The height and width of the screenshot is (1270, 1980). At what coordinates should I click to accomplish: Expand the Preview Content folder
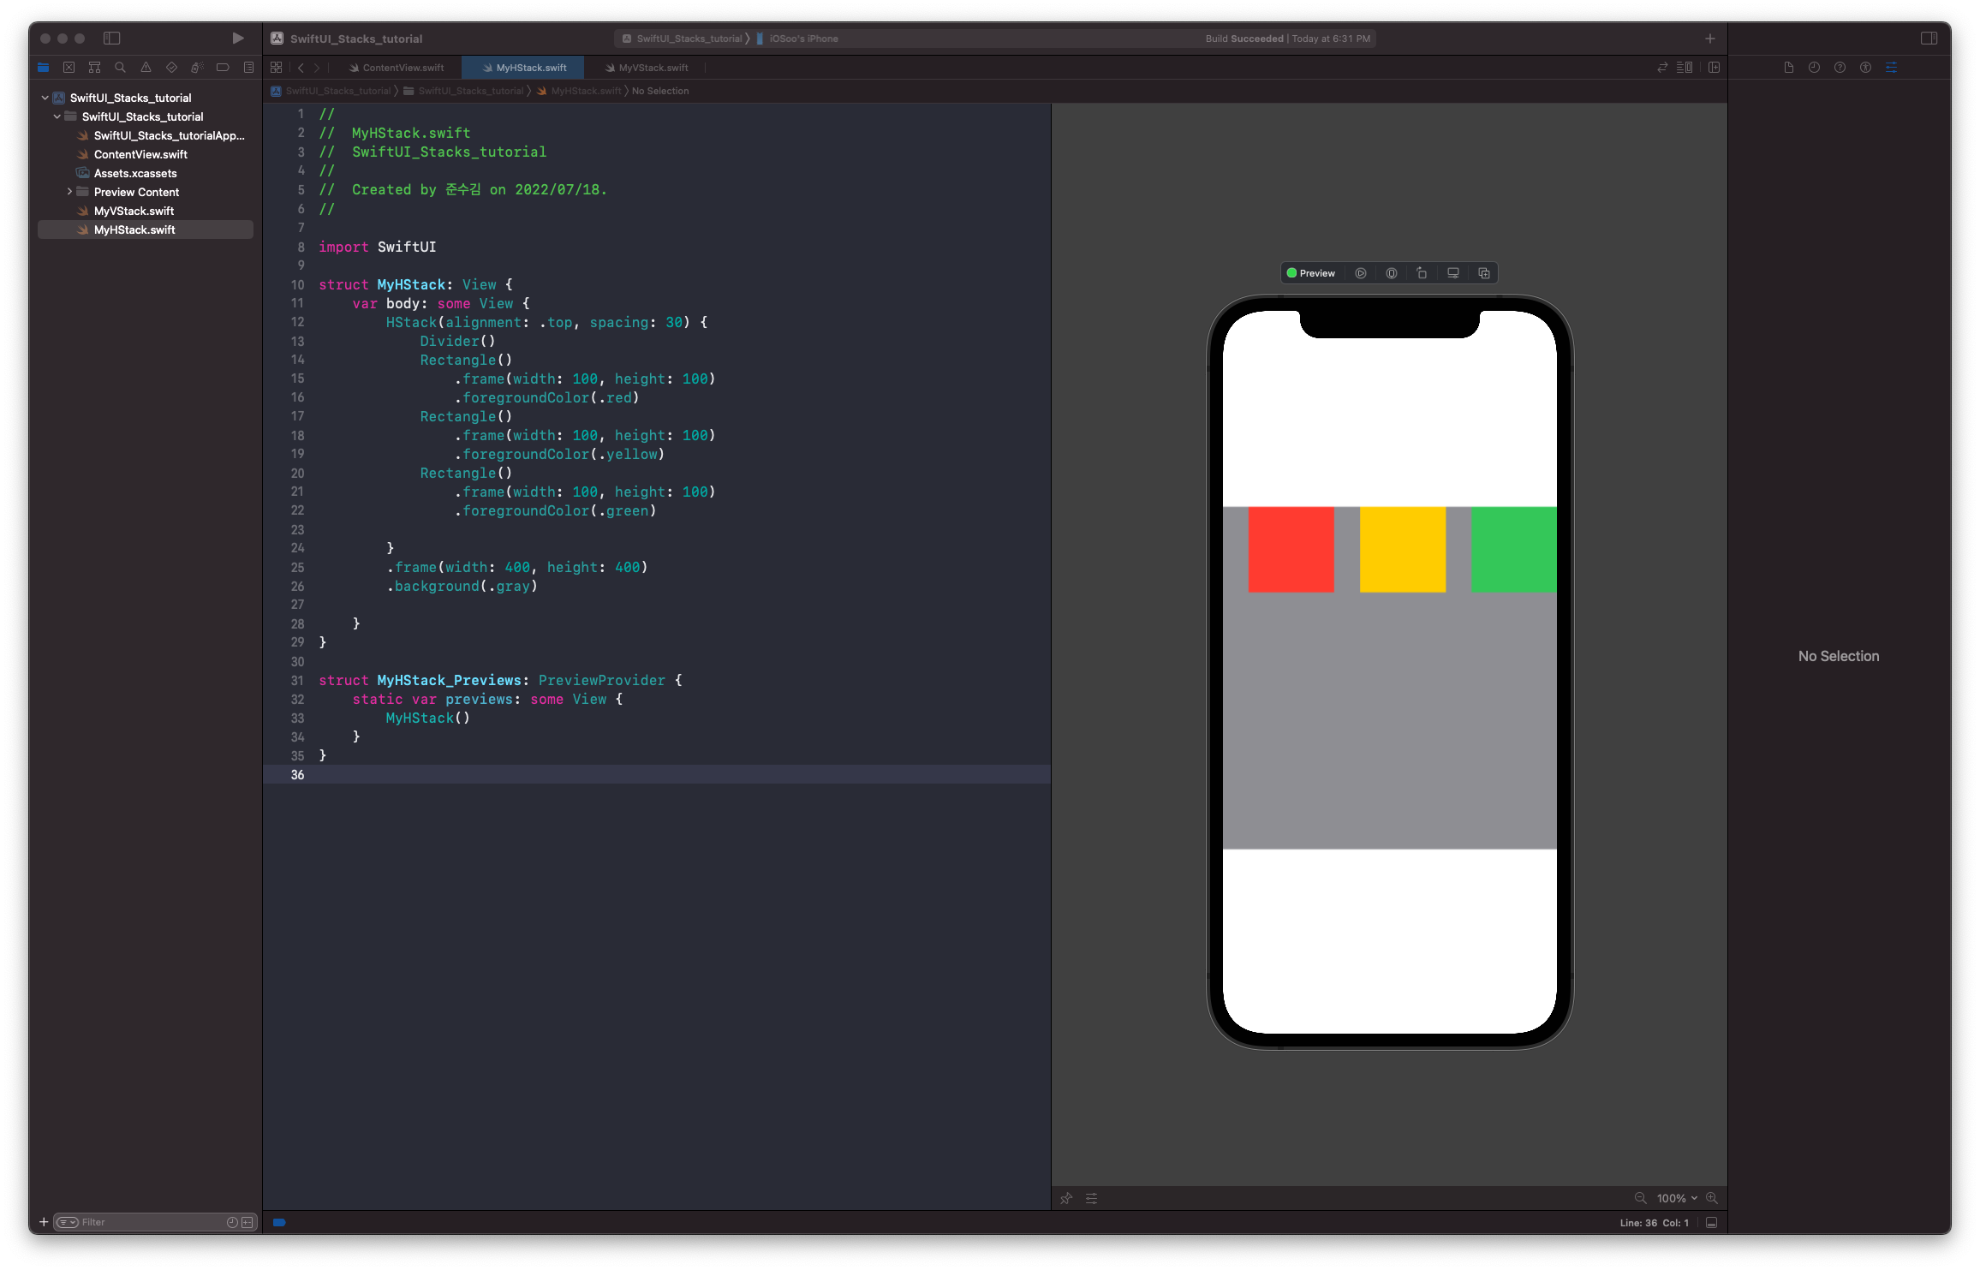69,192
